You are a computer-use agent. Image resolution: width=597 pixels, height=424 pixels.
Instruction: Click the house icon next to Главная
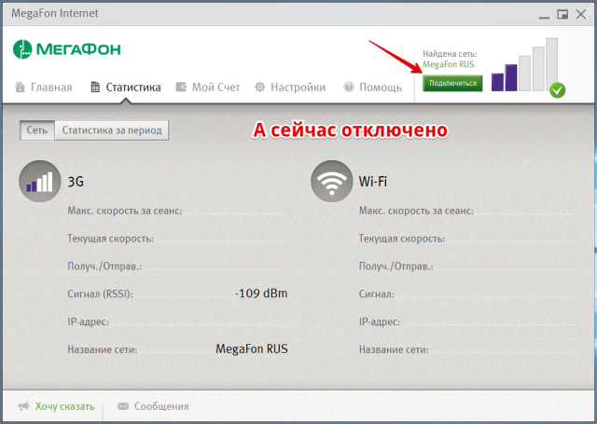[x=20, y=87]
